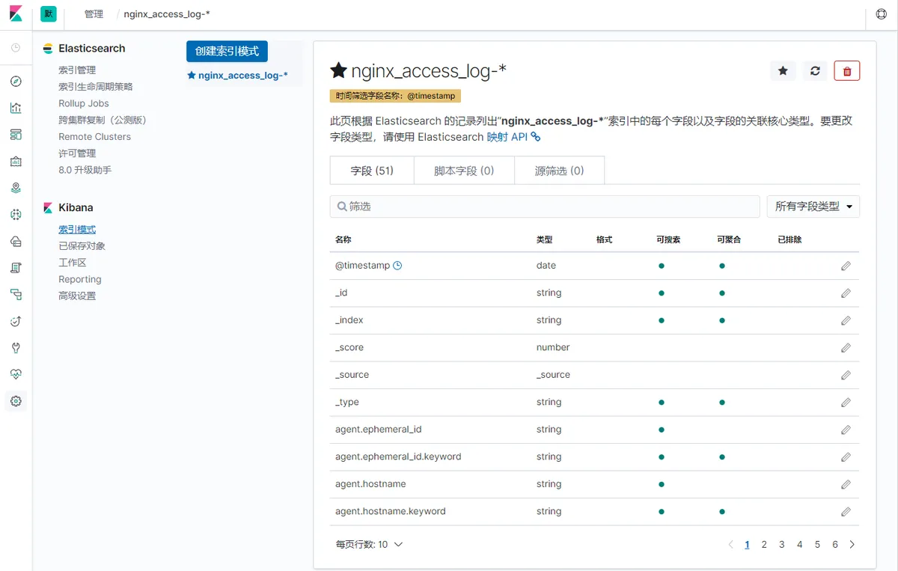Go to page 3 of fields
Viewport: 898px width, 571px height.
782,545
